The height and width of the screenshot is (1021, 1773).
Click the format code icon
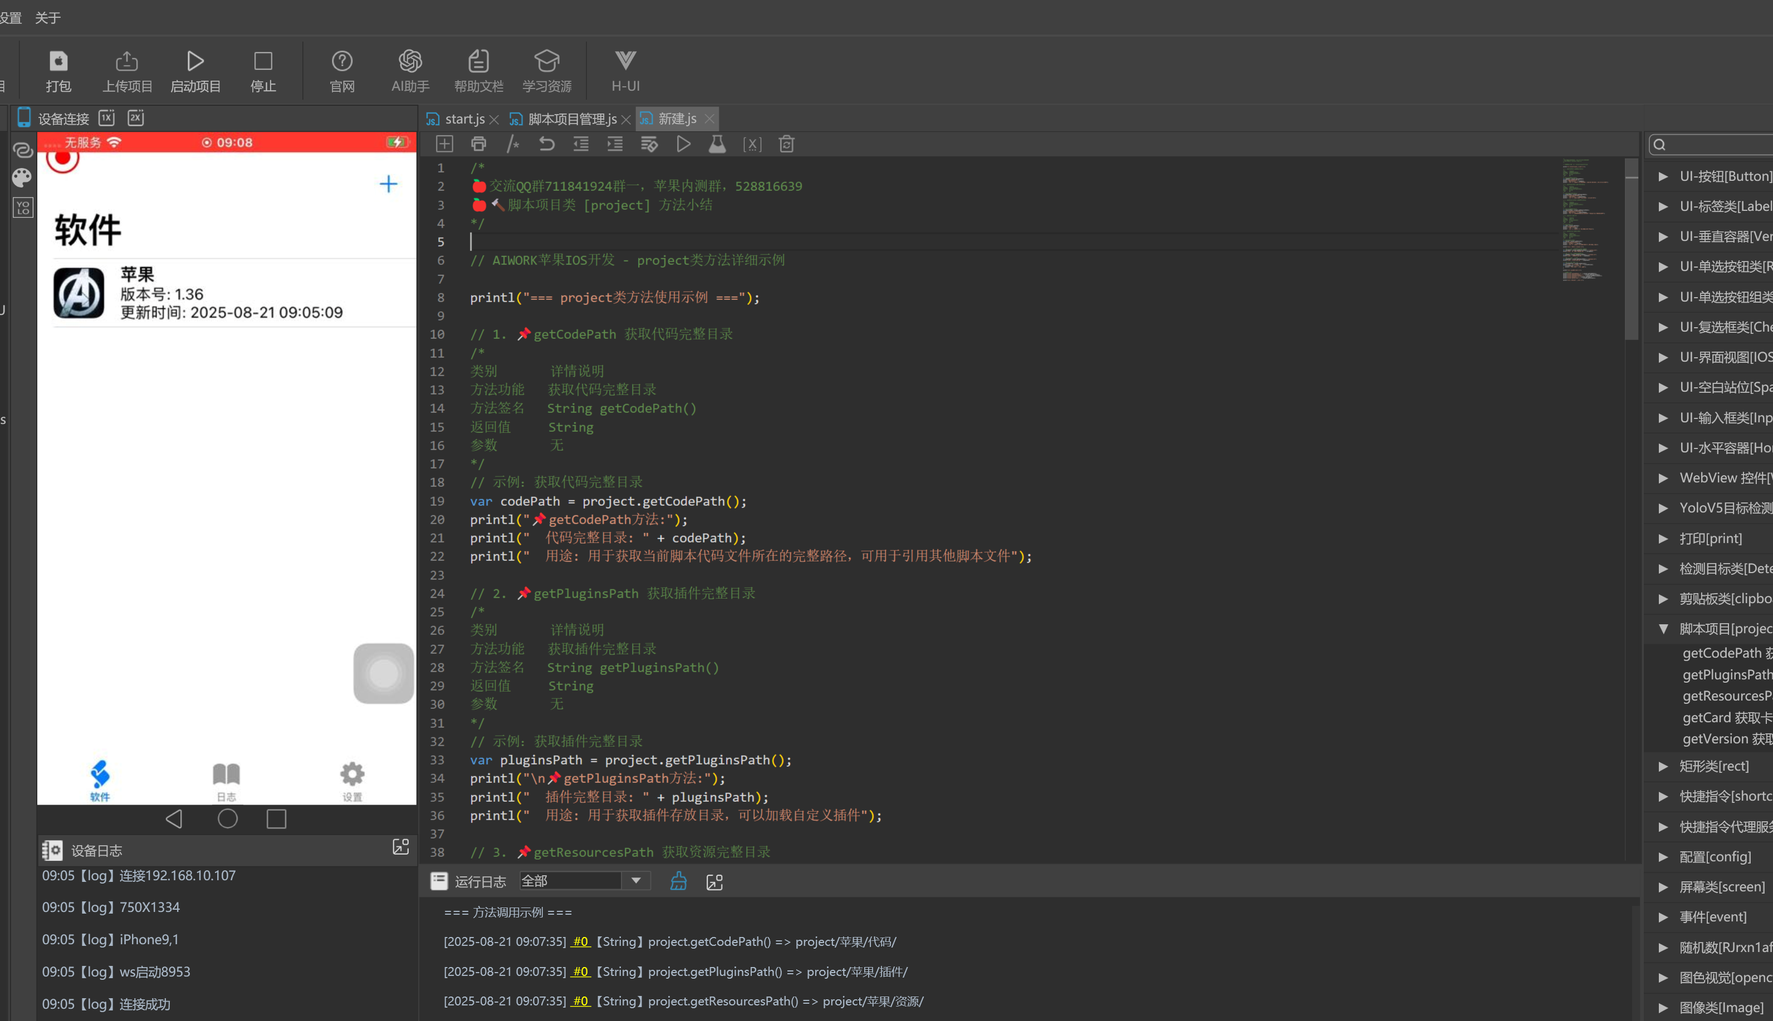point(650,144)
